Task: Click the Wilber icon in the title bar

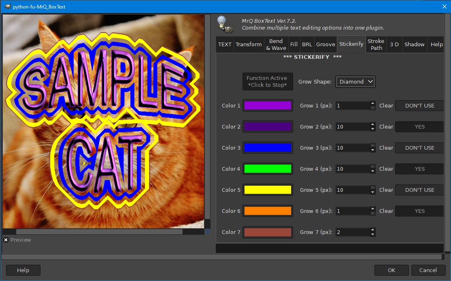Action: tap(8, 6)
